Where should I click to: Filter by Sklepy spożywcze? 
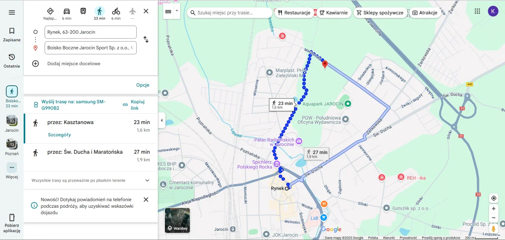380,13
